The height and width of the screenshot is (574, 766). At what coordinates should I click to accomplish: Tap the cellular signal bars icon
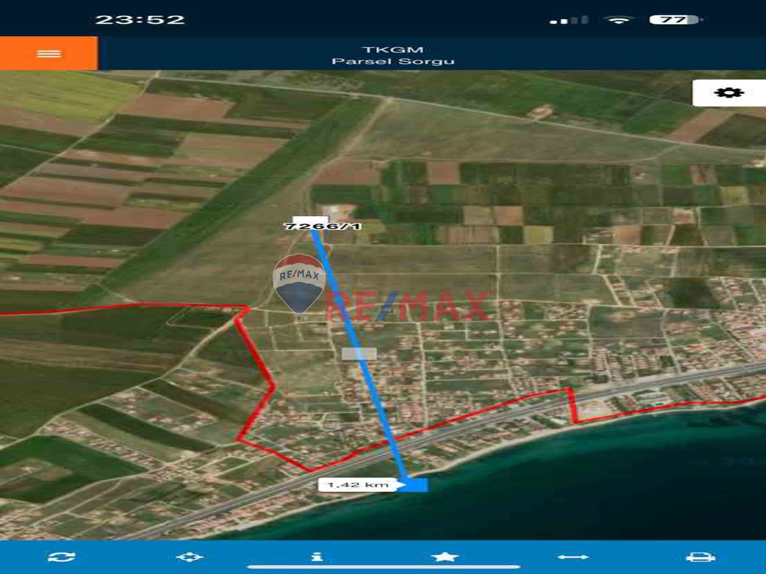(569, 20)
